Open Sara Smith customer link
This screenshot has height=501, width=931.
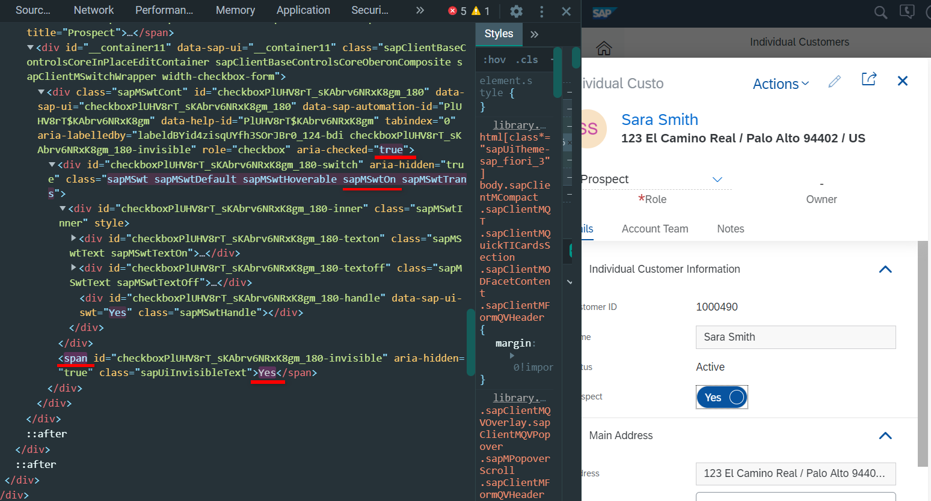click(660, 120)
